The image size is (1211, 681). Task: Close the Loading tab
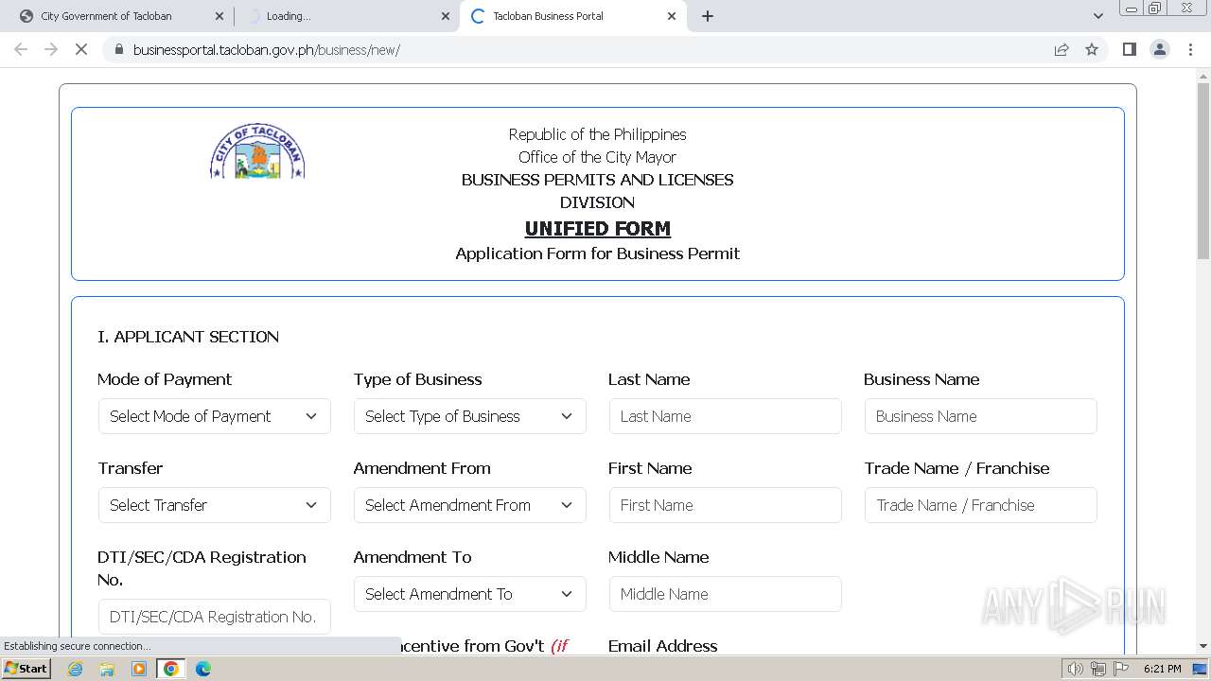pyautogui.click(x=446, y=16)
